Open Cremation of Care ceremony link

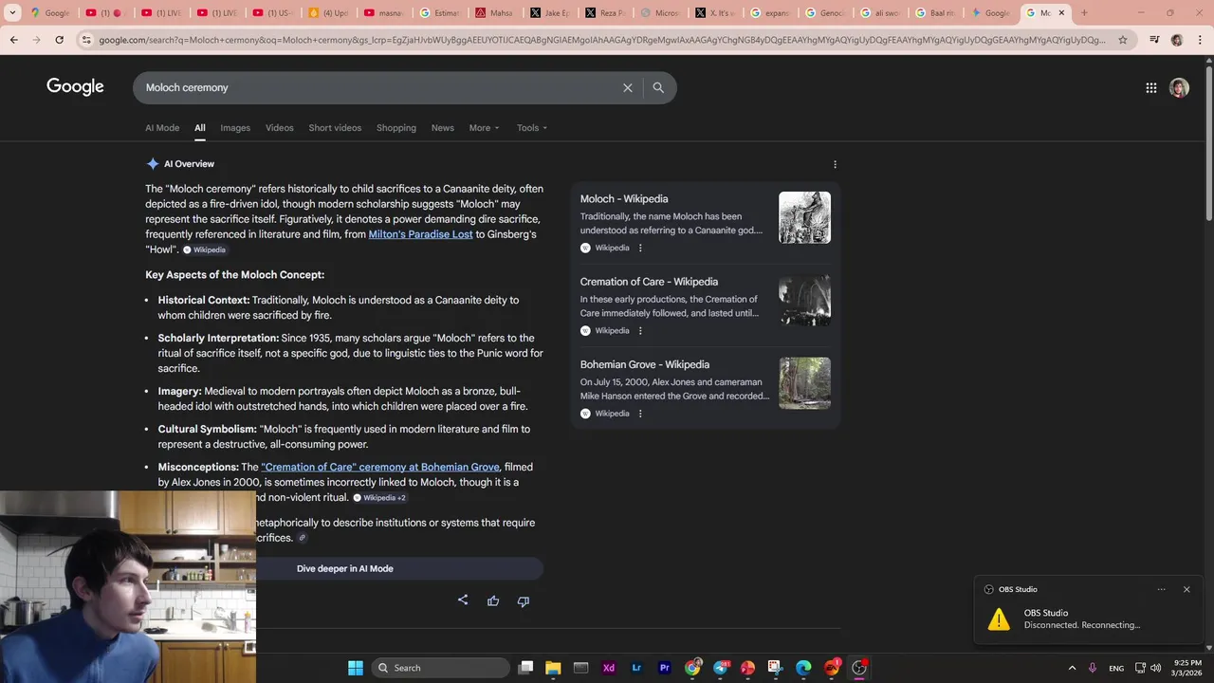380,467
